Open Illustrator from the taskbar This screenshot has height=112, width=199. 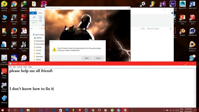(x=35, y=110)
